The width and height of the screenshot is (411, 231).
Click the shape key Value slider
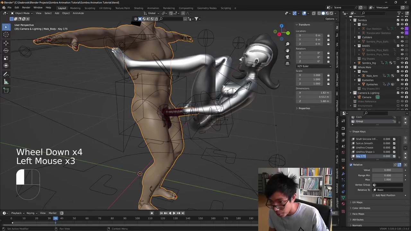387,170
